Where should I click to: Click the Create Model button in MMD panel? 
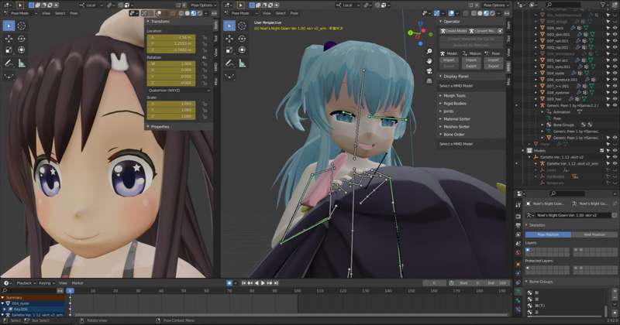(454, 31)
